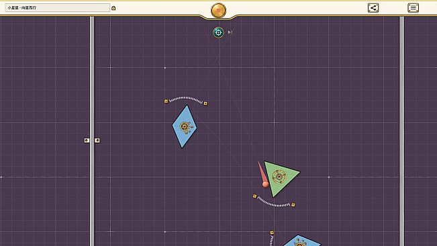437x246 pixels.
Task: Click left handle of arc below green triangle
Action: pos(254,196)
